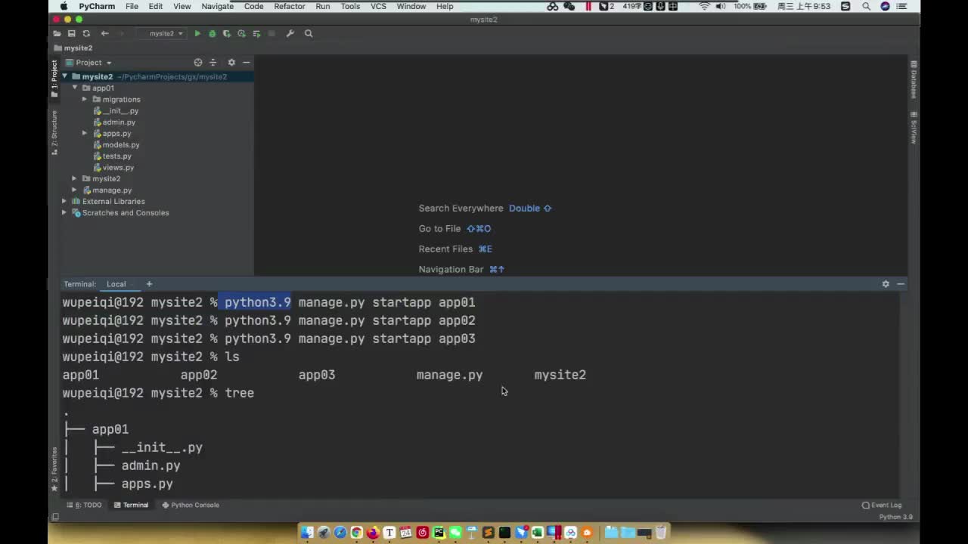
Task: Run mysite2 with the green play button
Action: [197, 33]
